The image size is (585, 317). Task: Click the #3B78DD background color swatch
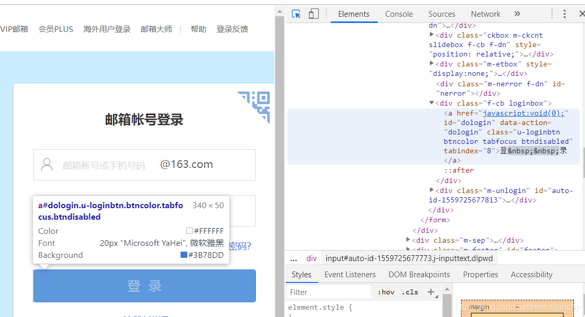click(x=184, y=255)
